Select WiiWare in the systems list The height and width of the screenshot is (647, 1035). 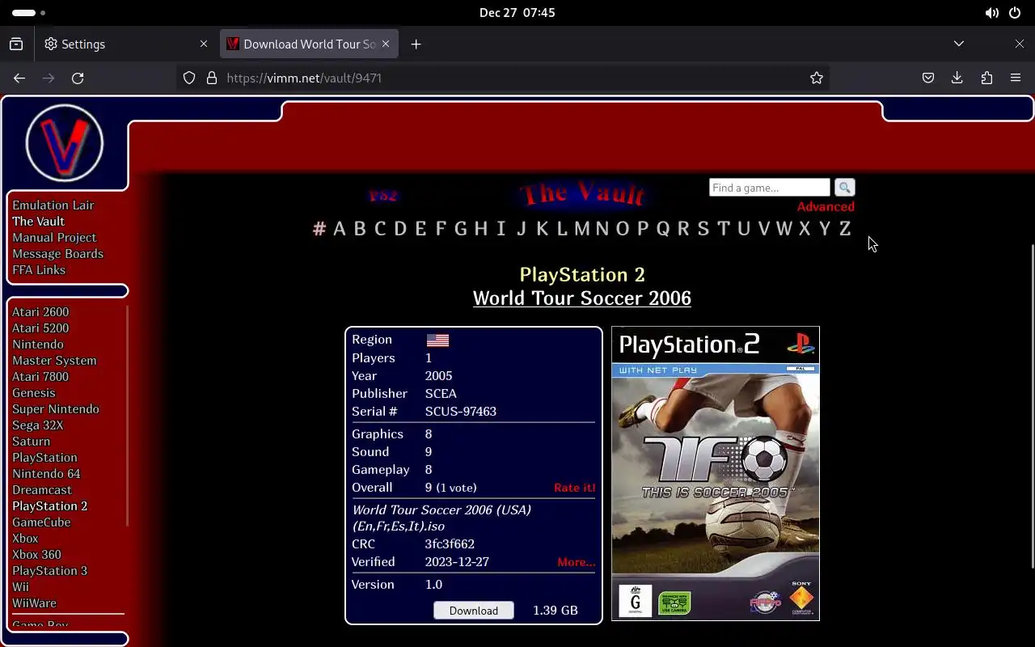pyautogui.click(x=34, y=603)
